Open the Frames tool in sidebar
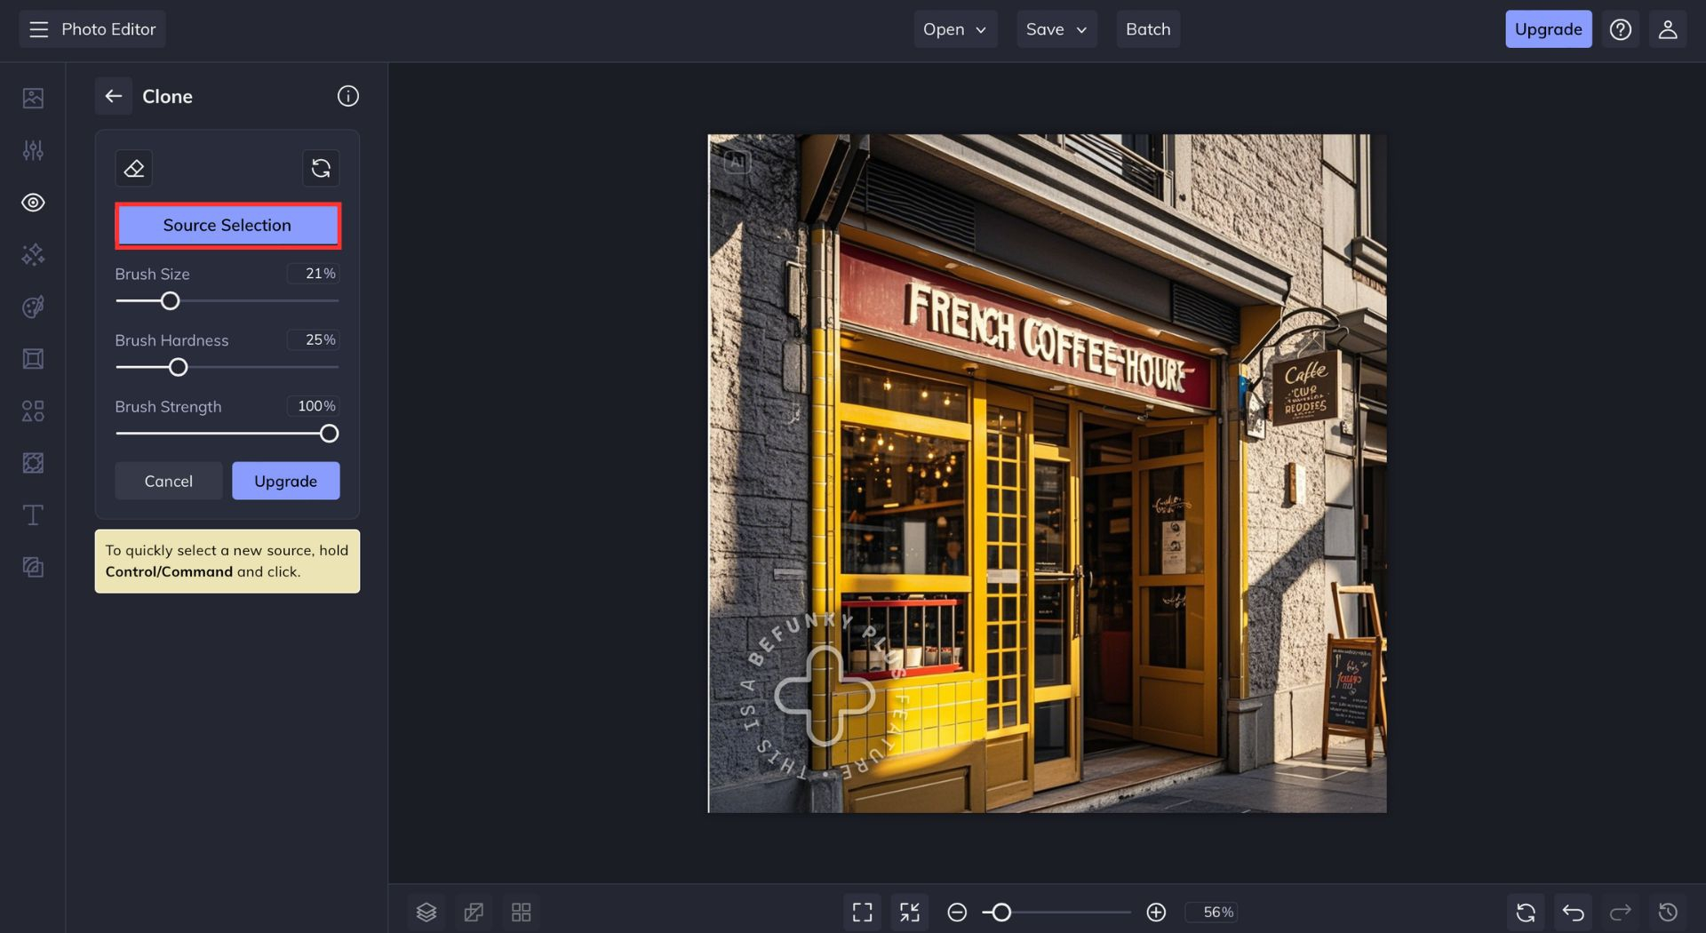Viewport: 1706px width, 933px height. (33, 359)
